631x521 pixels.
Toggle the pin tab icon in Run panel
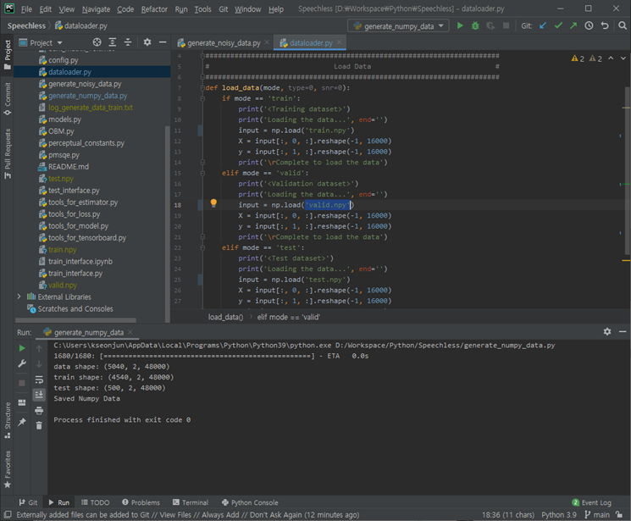pos(22,422)
